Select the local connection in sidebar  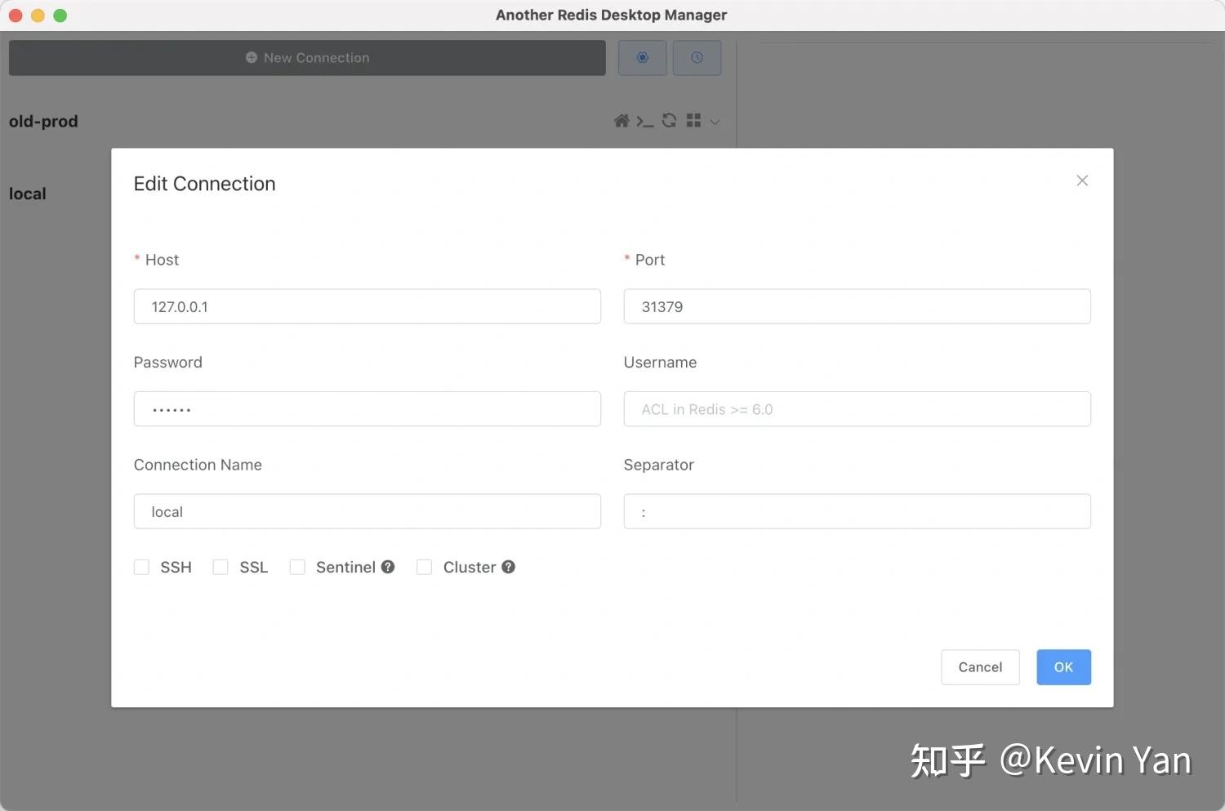pos(27,194)
